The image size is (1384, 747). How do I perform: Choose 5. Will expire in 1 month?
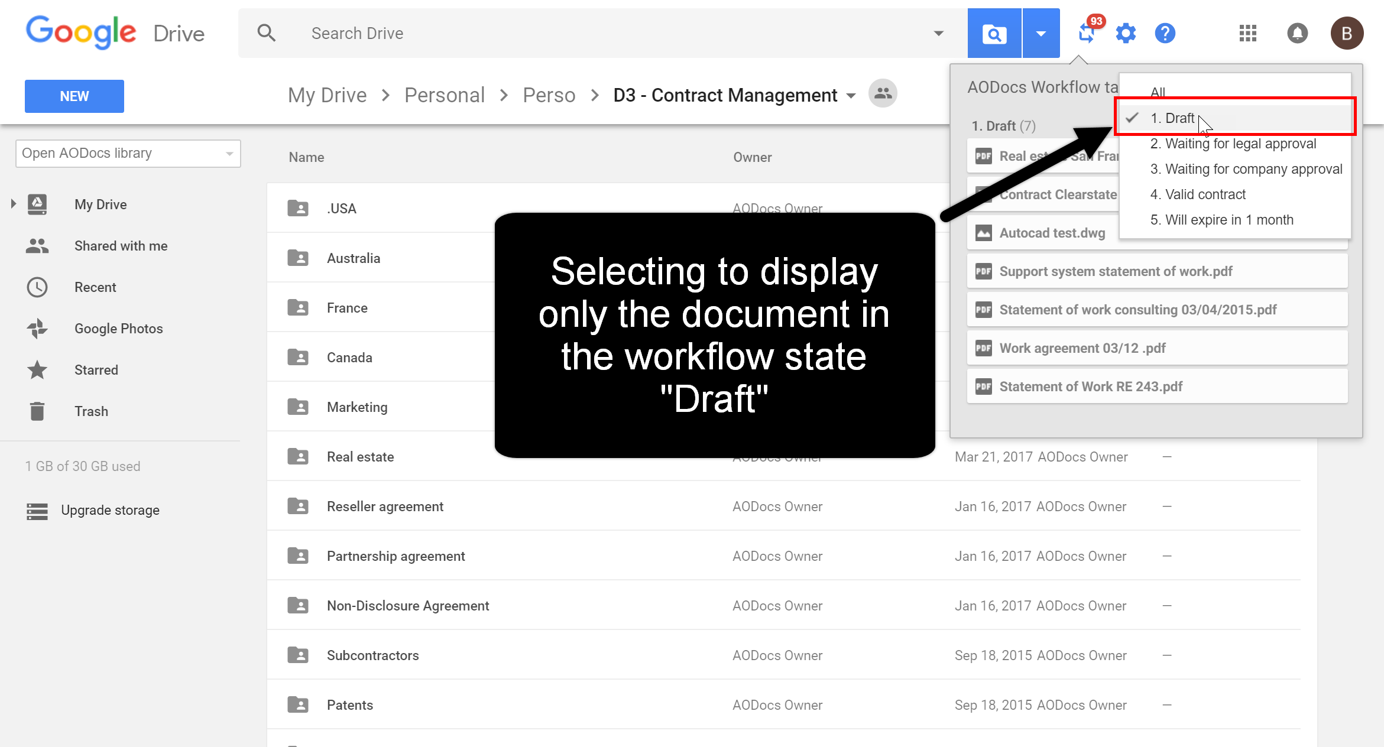click(x=1235, y=220)
